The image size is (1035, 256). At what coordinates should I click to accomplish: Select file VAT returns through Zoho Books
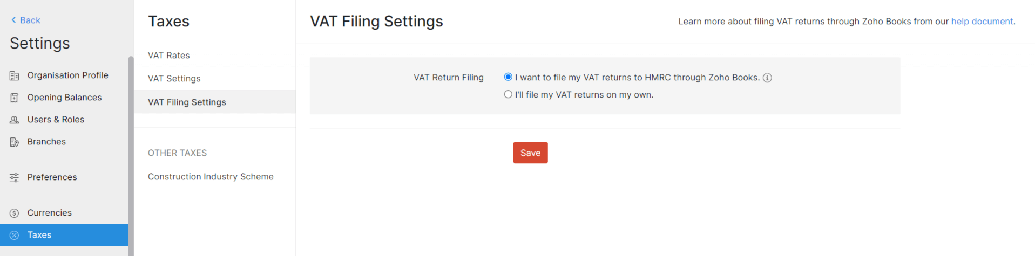[508, 77]
